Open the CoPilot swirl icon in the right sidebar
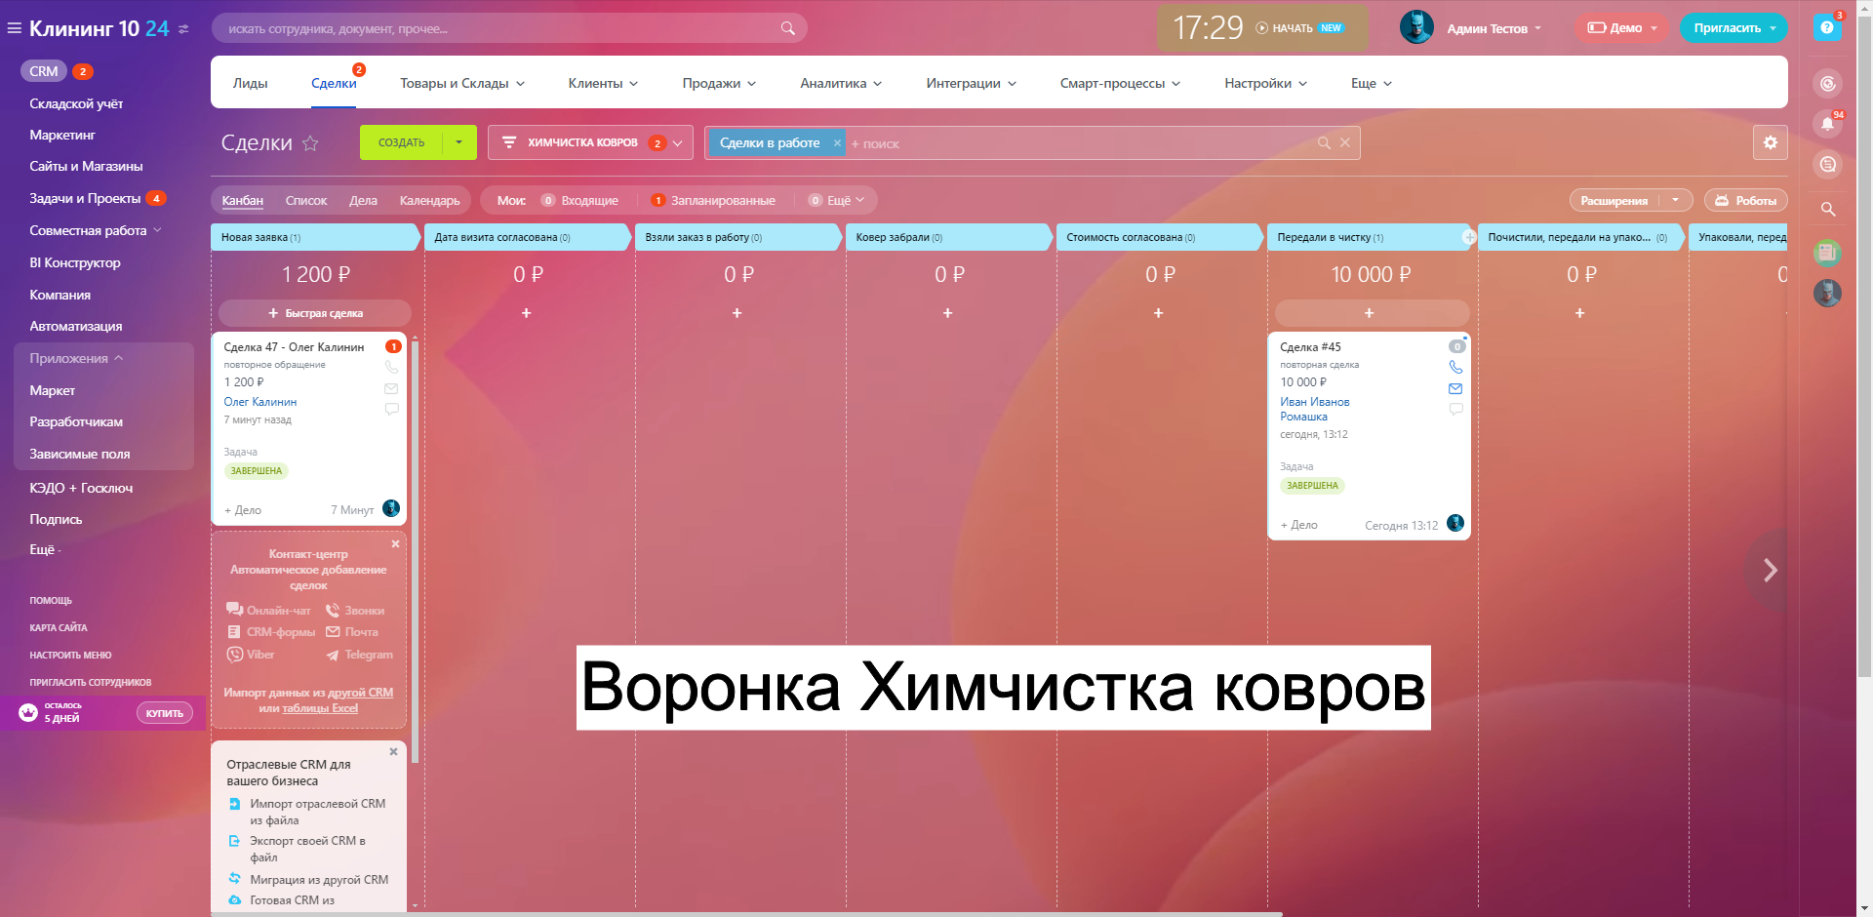The width and height of the screenshot is (1873, 917). pyautogui.click(x=1827, y=84)
